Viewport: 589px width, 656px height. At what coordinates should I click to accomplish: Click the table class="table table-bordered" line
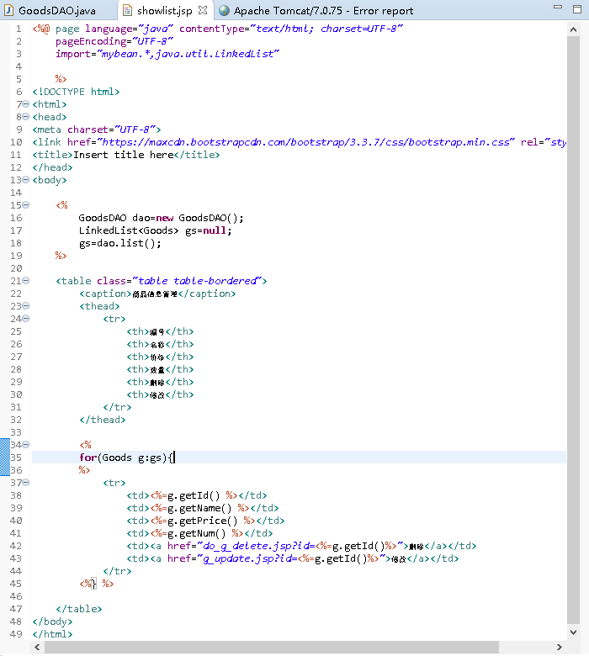pos(162,281)
